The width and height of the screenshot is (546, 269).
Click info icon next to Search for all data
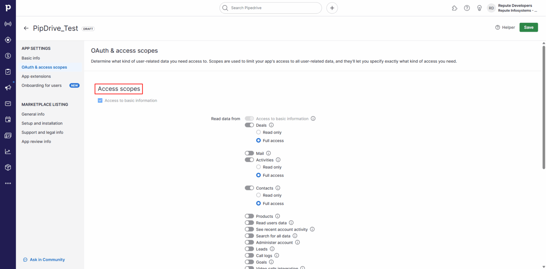coord(295,236)
